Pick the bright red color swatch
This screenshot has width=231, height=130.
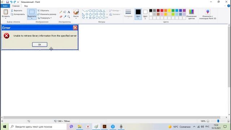162,10
